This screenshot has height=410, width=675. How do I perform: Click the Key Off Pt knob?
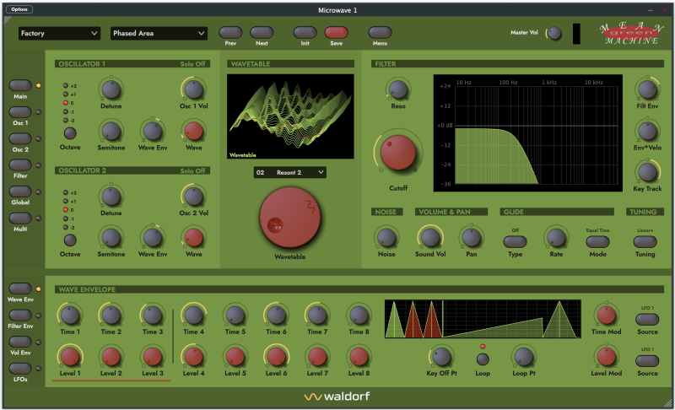click(x=441, y=357)
